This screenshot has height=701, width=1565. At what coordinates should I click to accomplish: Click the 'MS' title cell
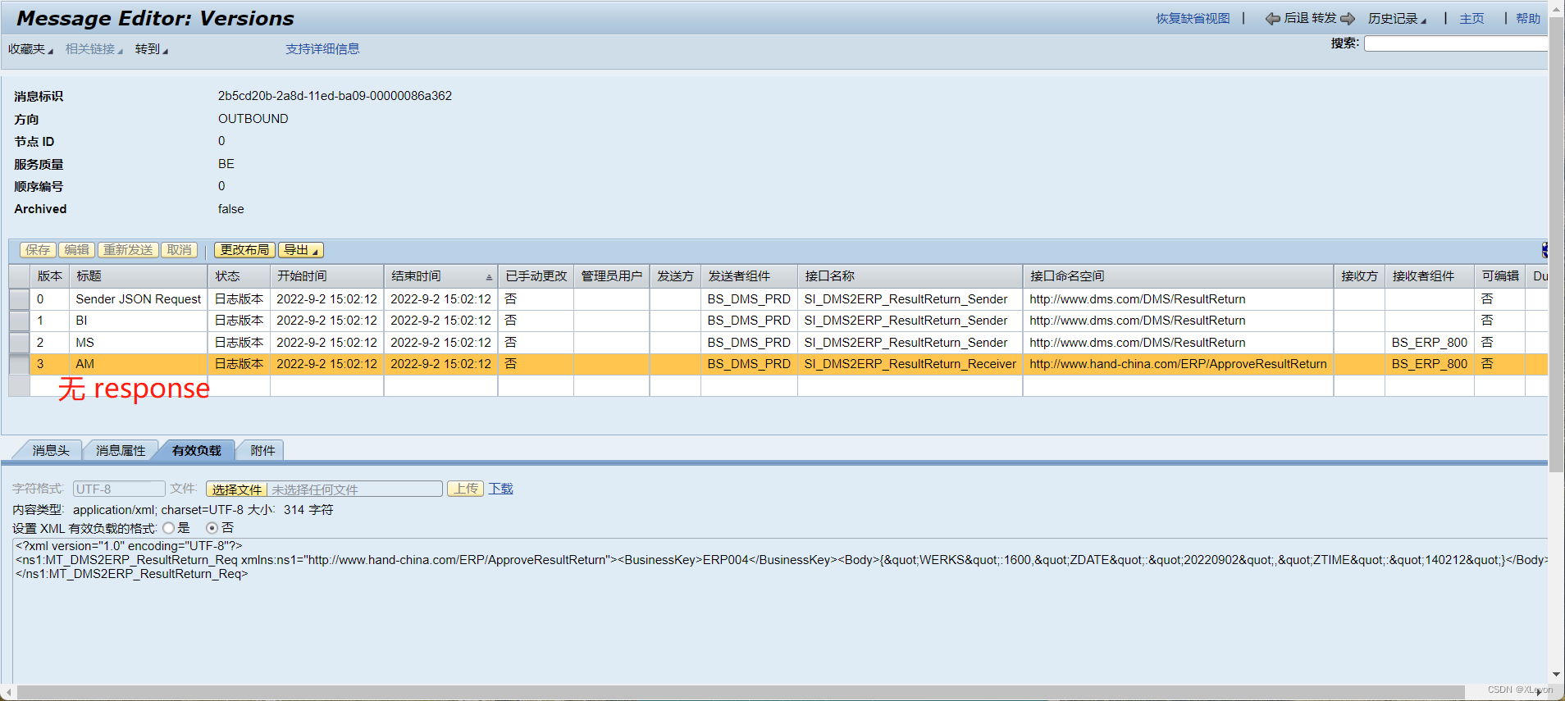pos(139,343)
